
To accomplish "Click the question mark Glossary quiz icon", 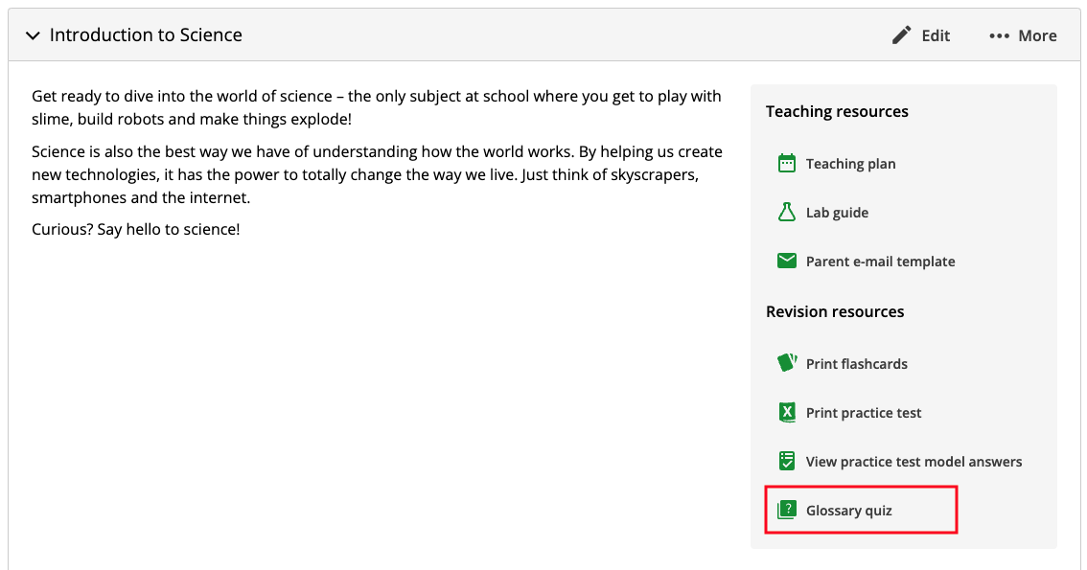I will [787, 510].
